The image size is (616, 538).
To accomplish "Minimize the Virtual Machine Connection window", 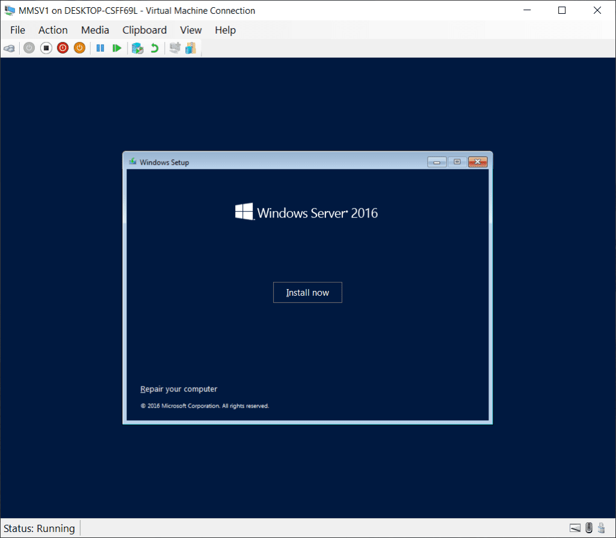I will [x=527, y=10].
